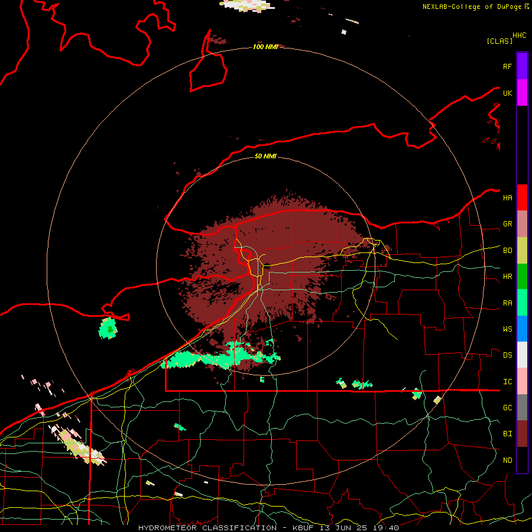The width and height of the screenshot is (532, 532).
Task: Click the HA red legend swatch
Action: [x=522, y=197]
